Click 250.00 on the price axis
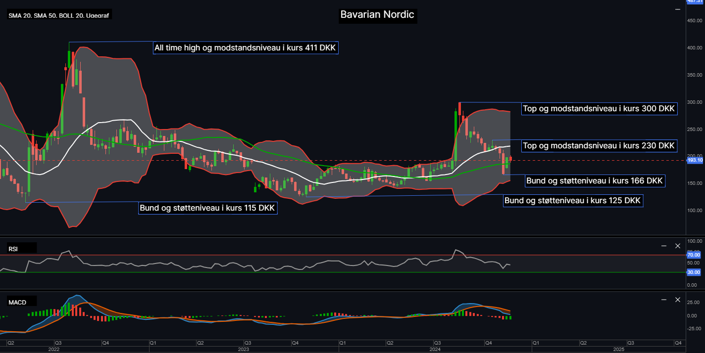 point(695,130)
